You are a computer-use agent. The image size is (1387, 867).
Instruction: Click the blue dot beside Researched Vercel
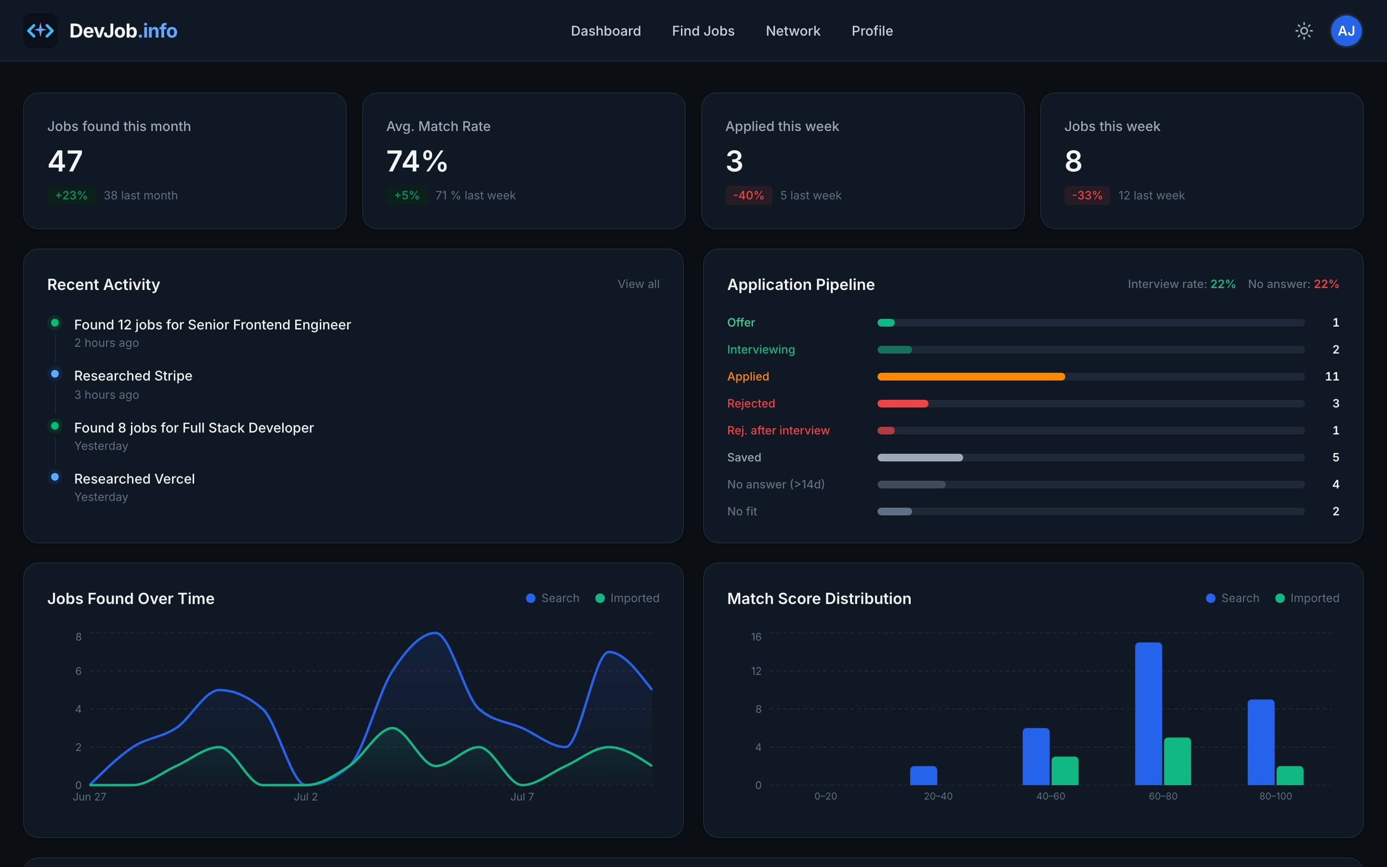55,476
